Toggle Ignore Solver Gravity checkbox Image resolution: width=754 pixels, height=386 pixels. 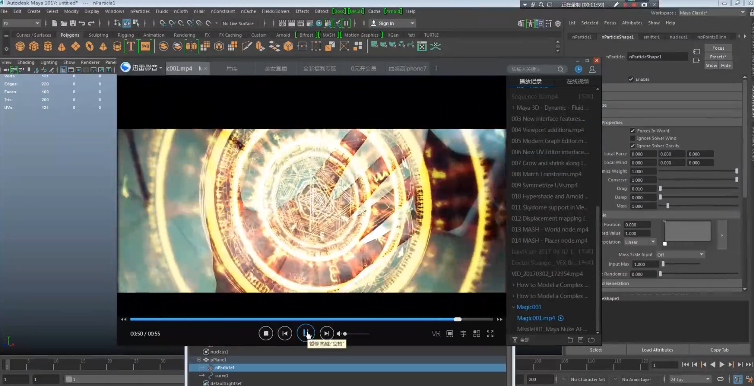tap(633, 146)
